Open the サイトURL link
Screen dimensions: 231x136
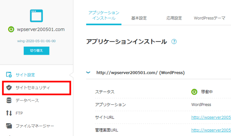[x=211, y=117]
